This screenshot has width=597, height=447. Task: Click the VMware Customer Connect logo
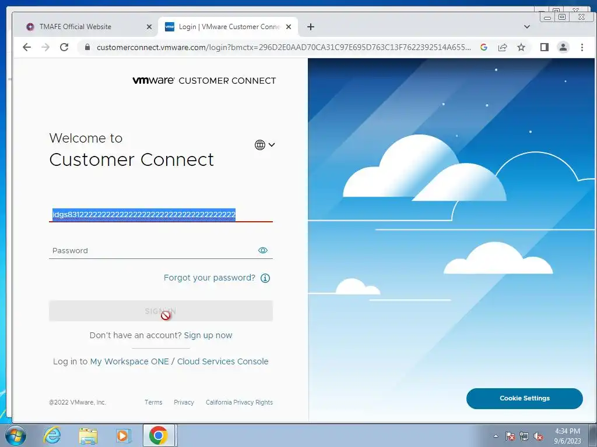click(204, 80)
